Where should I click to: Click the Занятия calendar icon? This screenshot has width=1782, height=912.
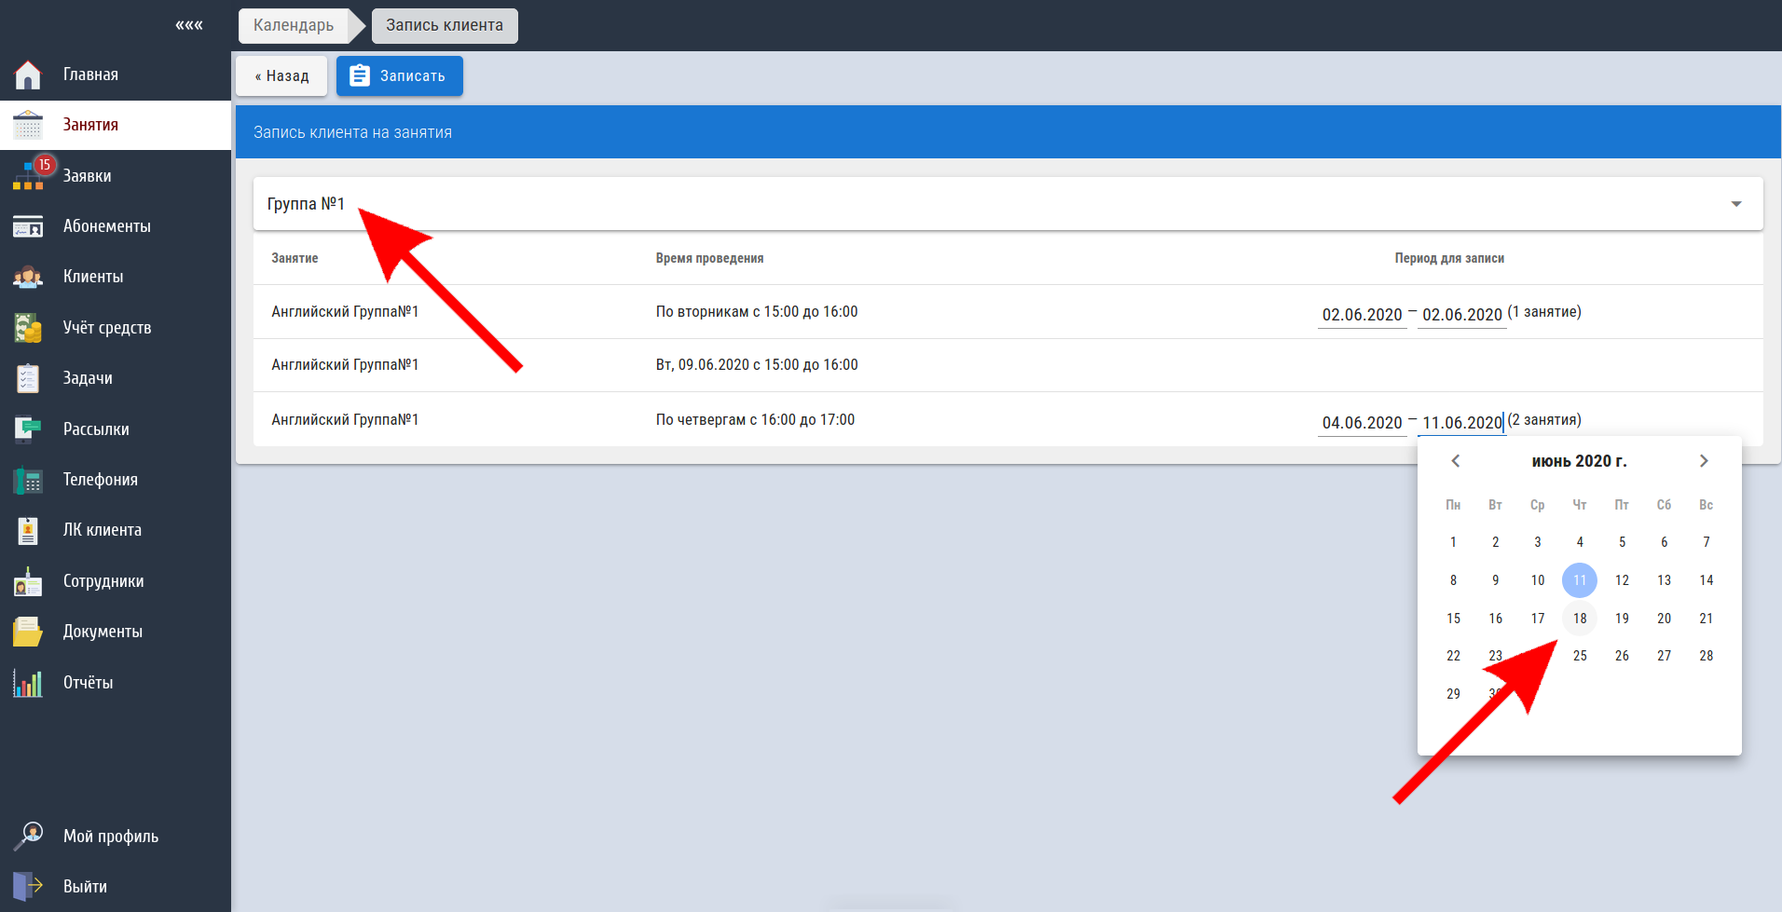click(28, 125)
